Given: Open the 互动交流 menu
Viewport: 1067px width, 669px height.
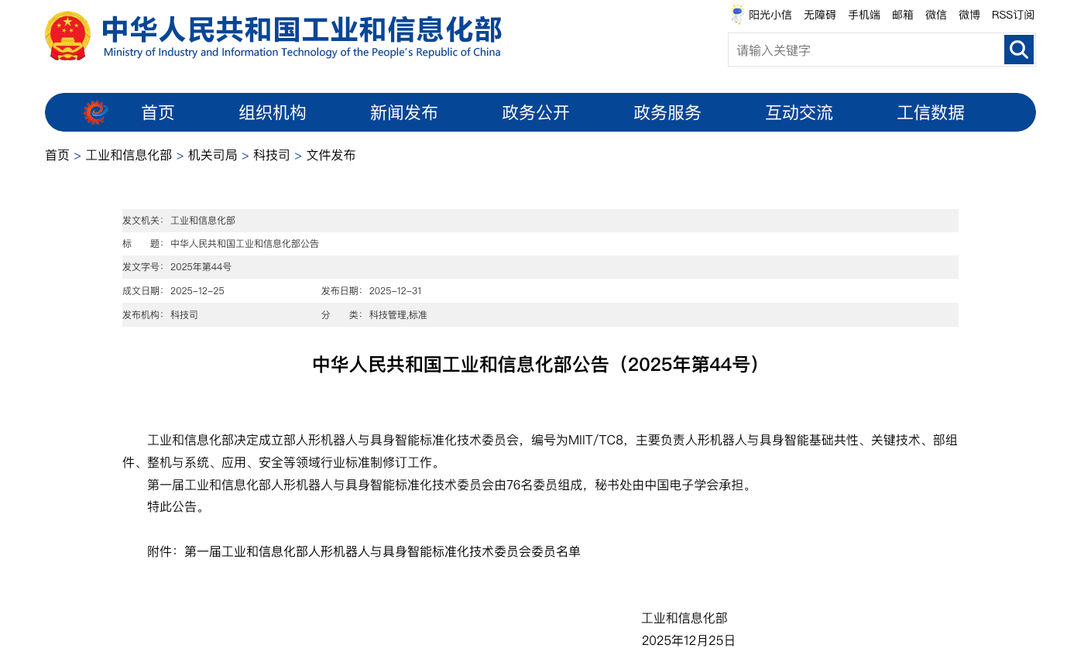Looking at the screenshot, I should tap(798, 112).
